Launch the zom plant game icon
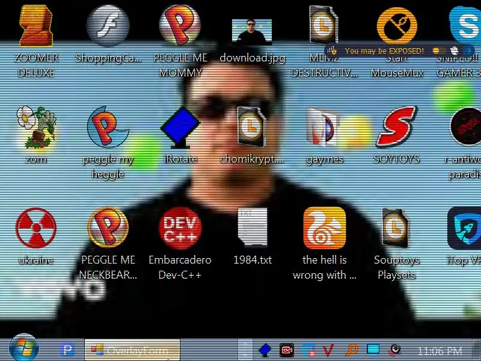 click(x=37, y=127)
